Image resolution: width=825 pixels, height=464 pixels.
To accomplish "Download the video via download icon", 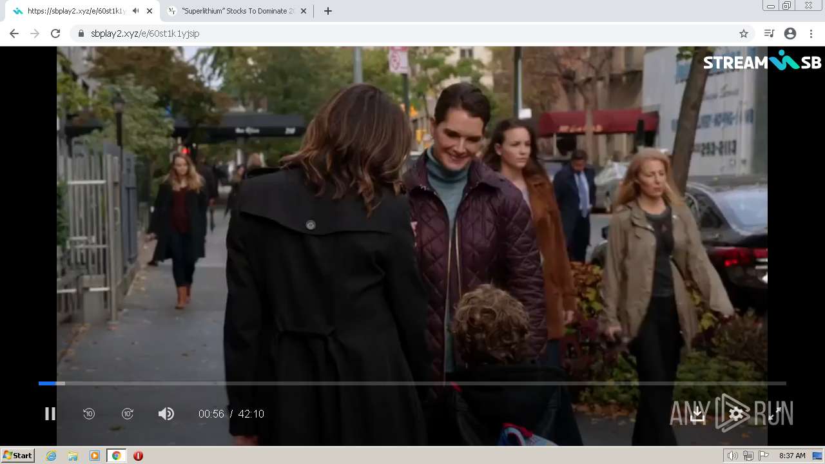I will tap(697, 414).
